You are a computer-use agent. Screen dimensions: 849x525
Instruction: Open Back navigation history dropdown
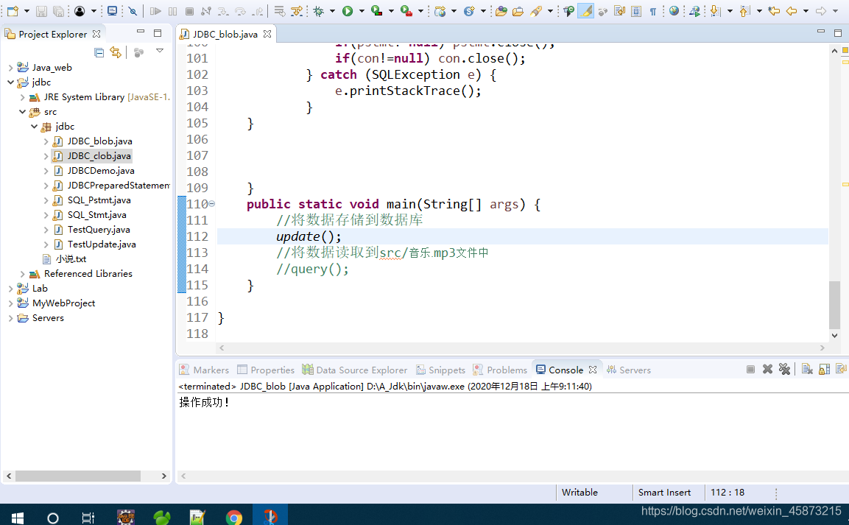pyautogui.click(x=806, y=11)
